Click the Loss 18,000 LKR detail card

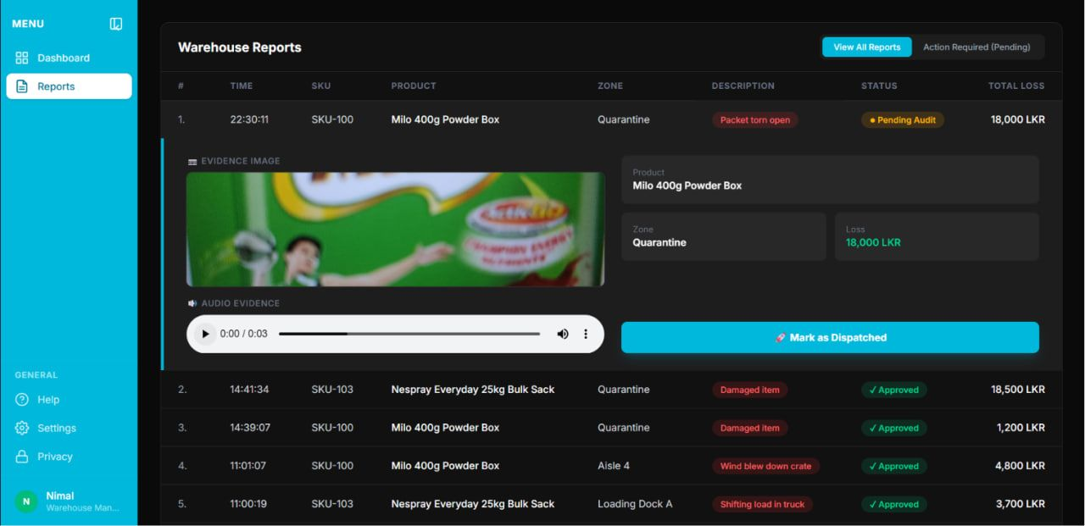tap(937, 236)
